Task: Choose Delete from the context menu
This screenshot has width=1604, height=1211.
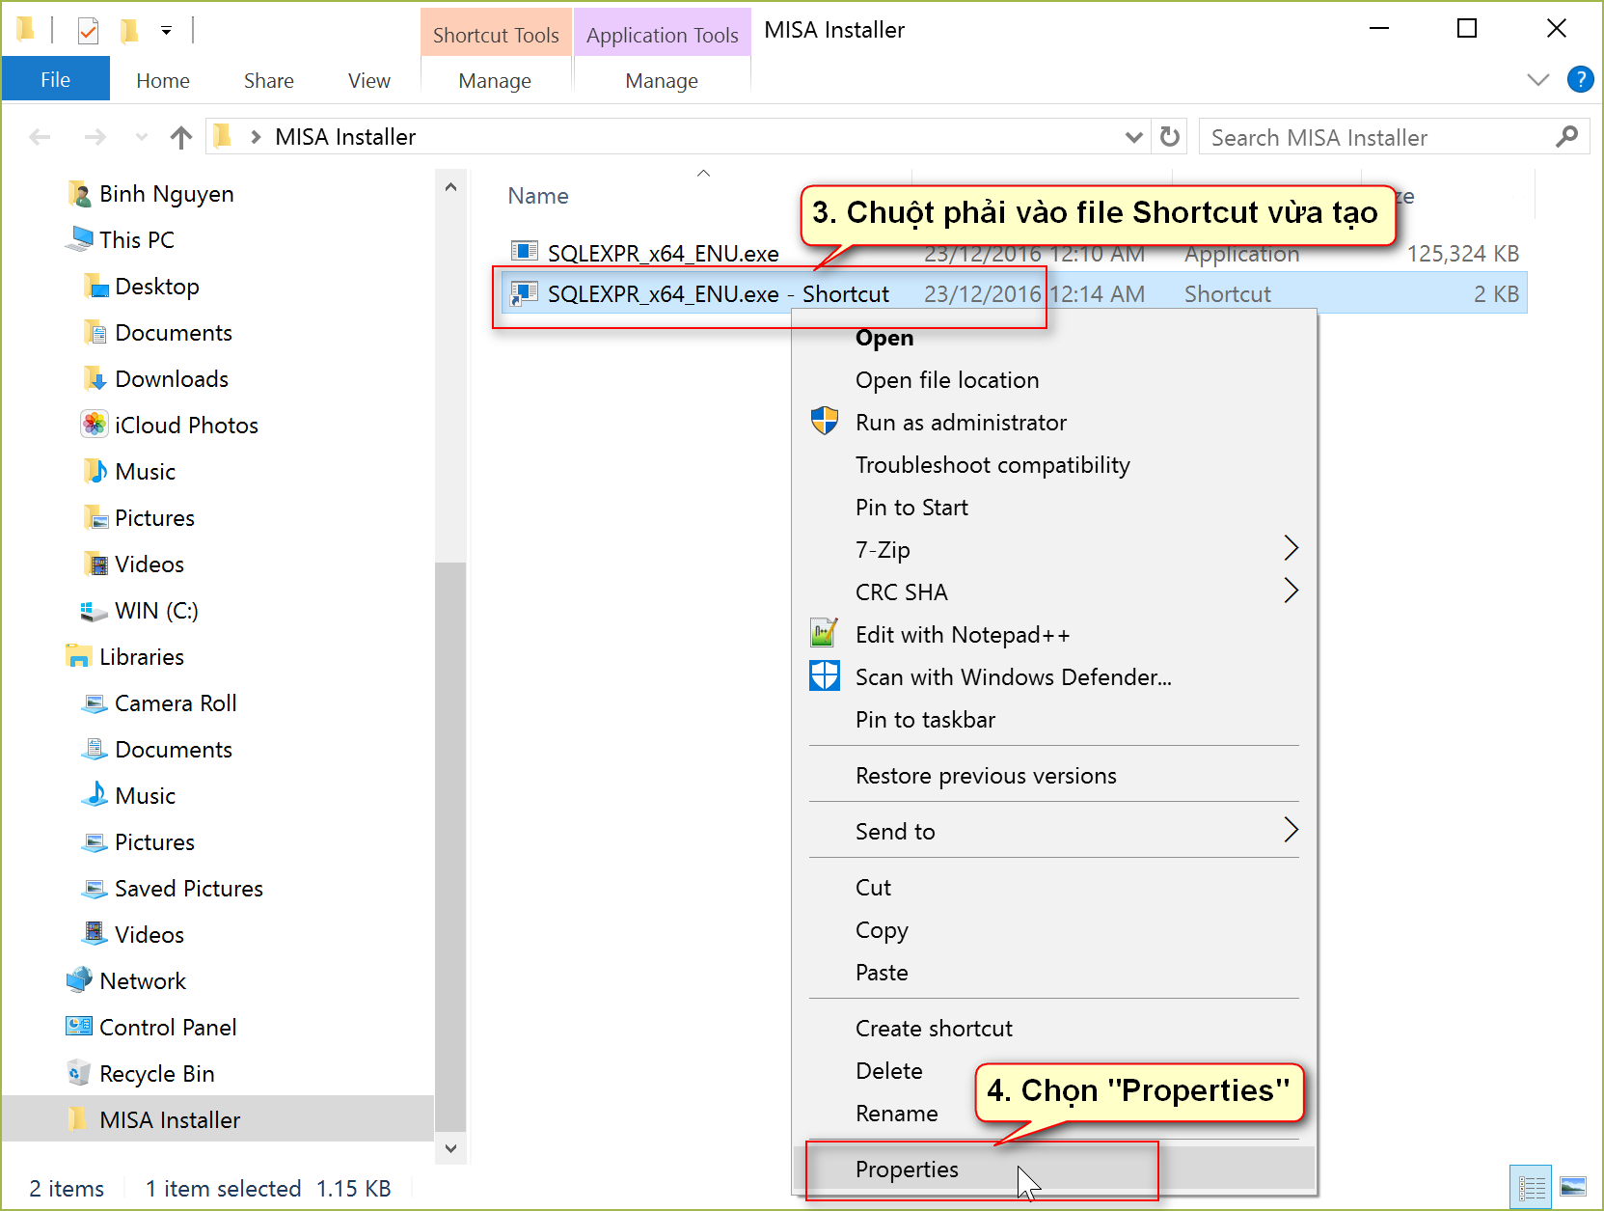Action: [888, 1071]
